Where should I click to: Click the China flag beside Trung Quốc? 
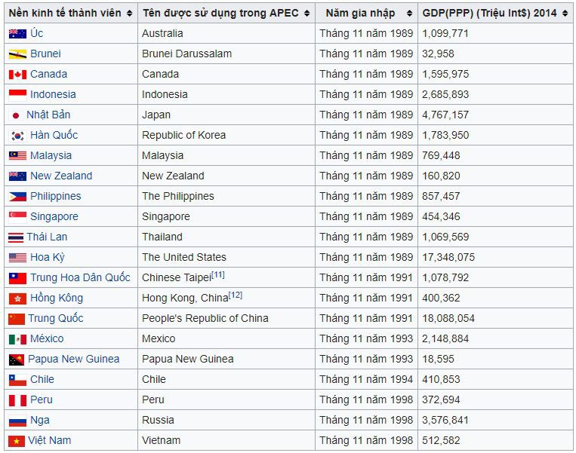(17, 319)
